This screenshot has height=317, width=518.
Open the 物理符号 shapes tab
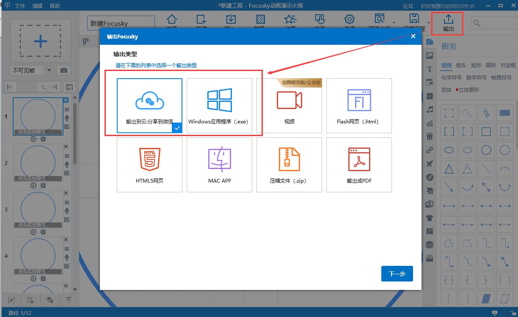[x=501, y=78]
